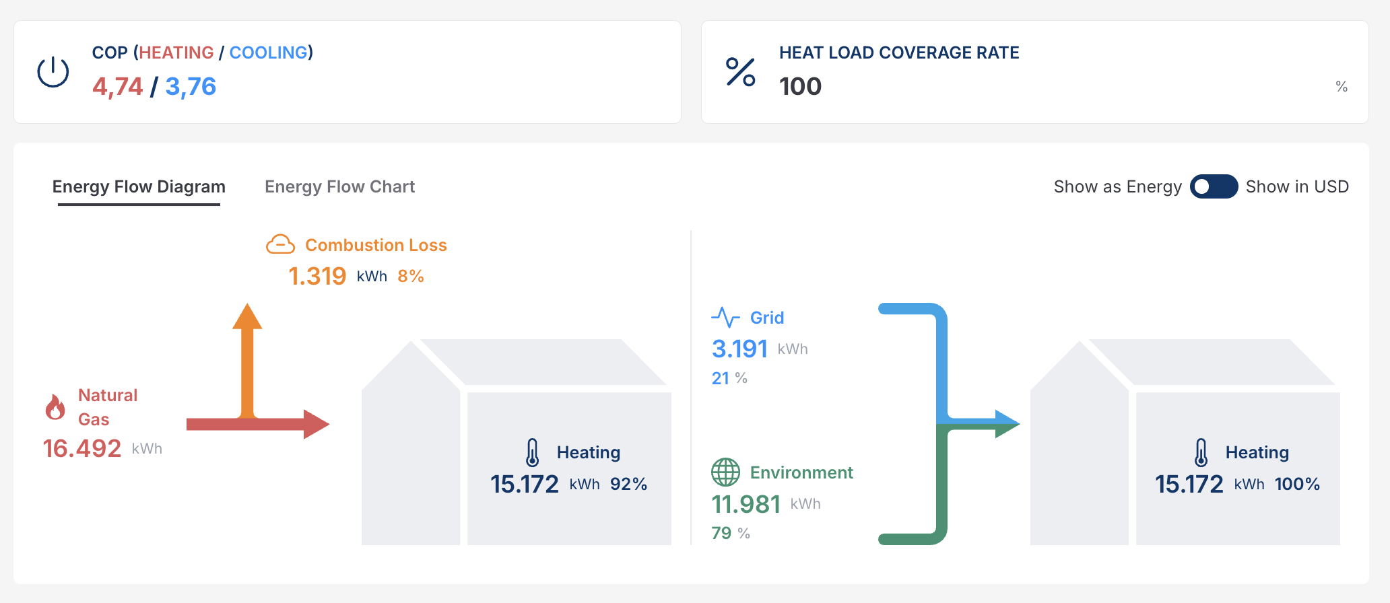
Task: Click the red Natural Gas flow arrow
Action: pos(256,424)
